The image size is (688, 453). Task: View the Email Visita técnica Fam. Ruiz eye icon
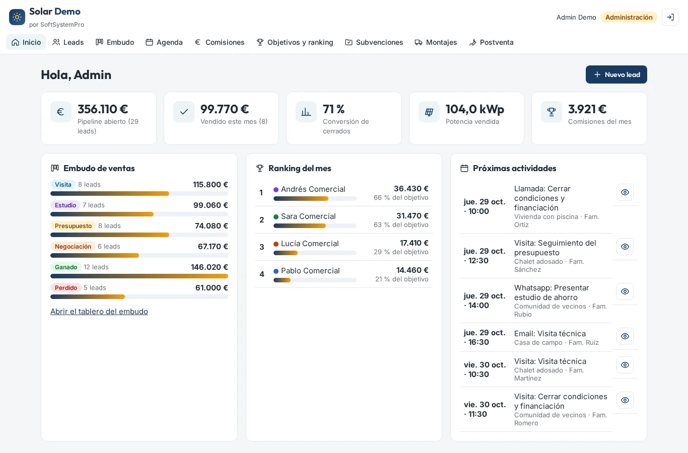point(625,336)
